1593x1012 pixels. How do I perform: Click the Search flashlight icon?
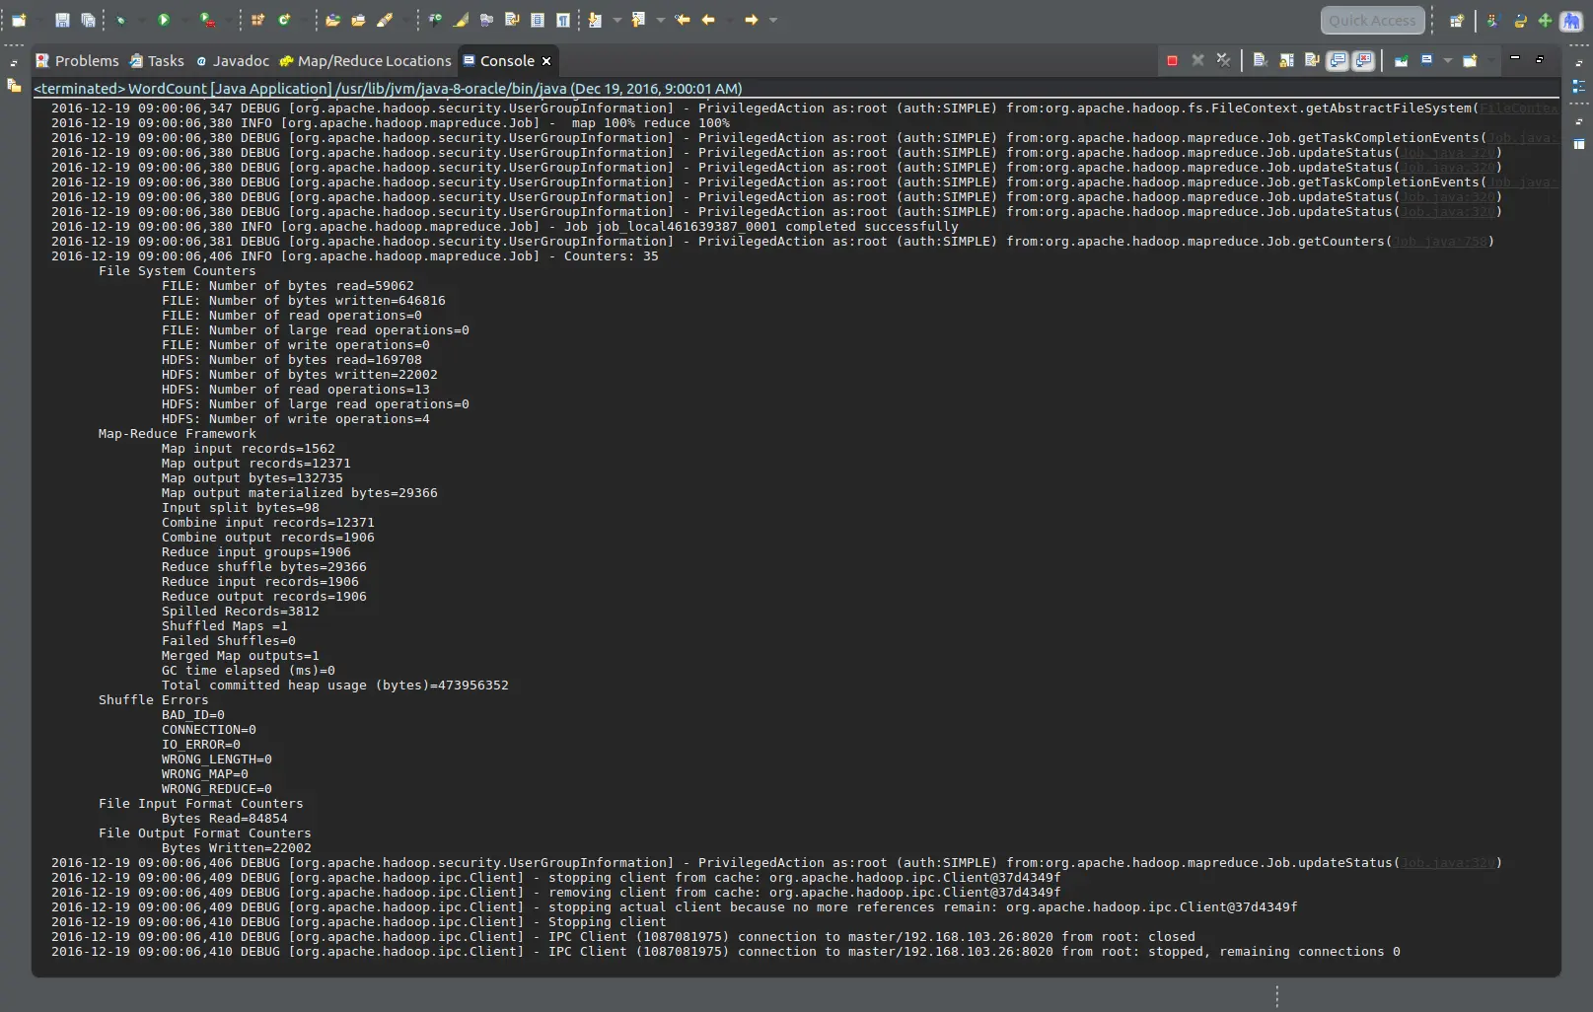[x=385, y=20]
